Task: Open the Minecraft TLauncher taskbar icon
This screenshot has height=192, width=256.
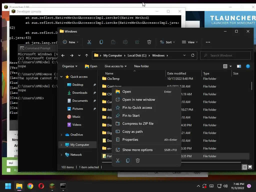Action: 52,186
